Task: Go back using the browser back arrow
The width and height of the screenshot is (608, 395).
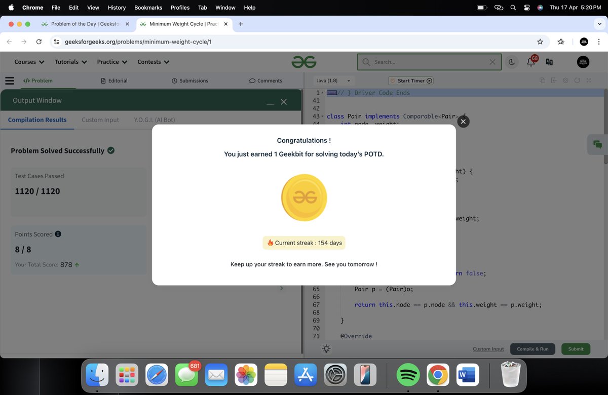Action: pyautogui.click(x=9, y=42)
